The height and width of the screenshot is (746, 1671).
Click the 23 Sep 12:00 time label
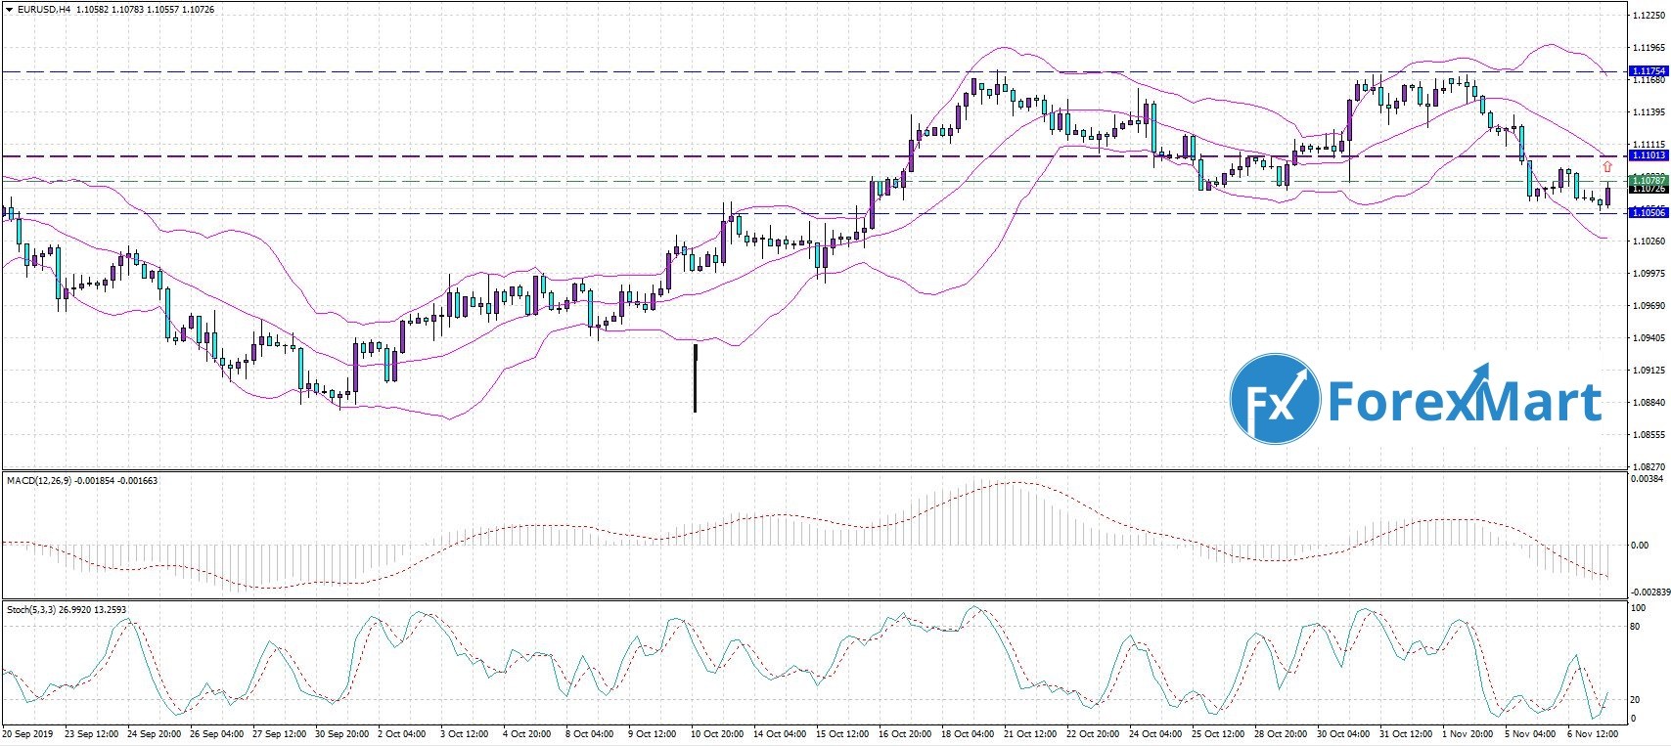coord(92,733)
